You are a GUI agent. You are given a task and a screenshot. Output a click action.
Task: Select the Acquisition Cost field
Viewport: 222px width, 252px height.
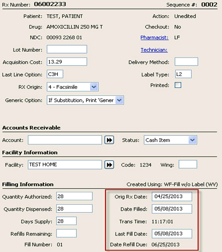67,62
